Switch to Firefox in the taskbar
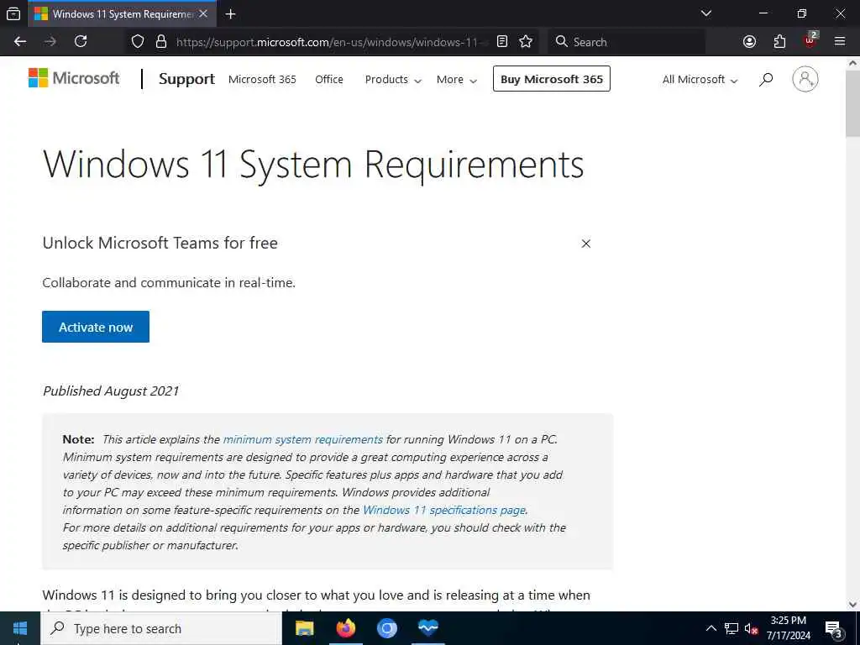The height and width of the screenshot is (645, 860). point(345,628)
